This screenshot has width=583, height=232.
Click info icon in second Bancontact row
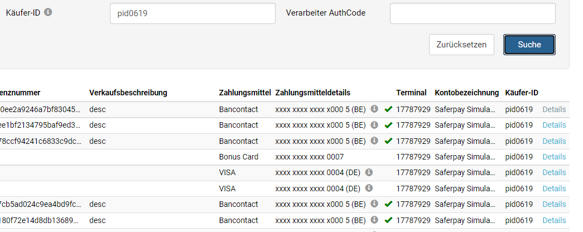point(374,124)
